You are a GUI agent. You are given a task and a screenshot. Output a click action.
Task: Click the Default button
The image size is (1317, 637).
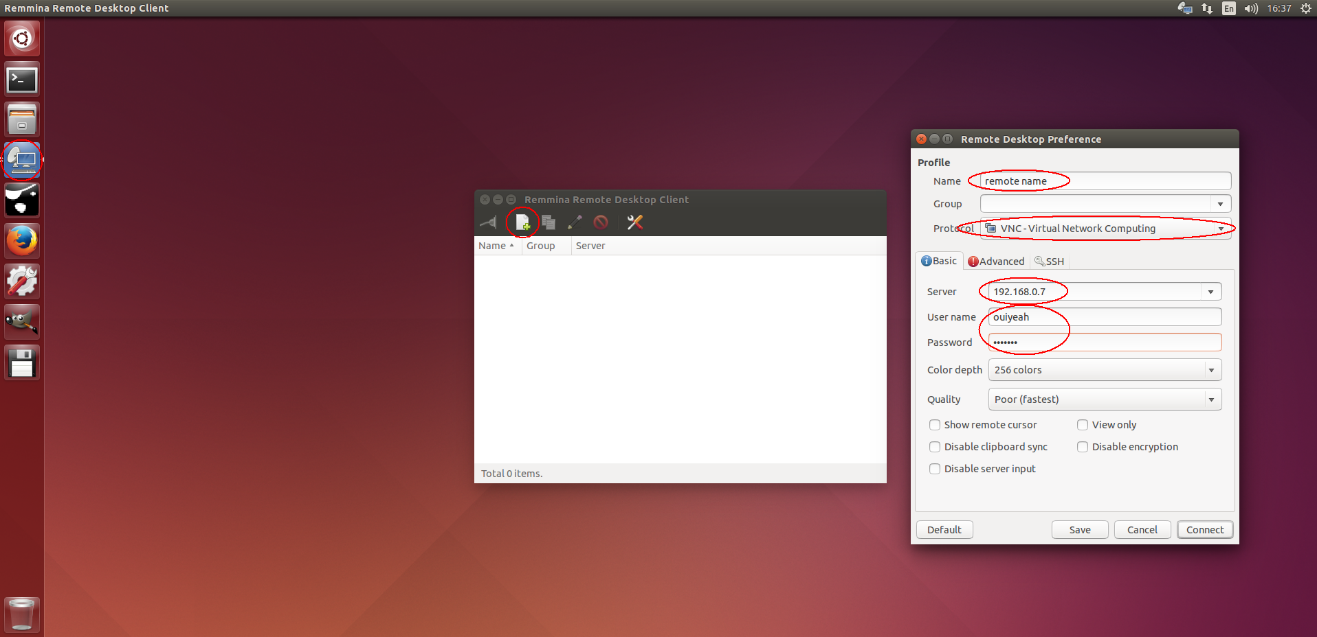pos(944,530)
